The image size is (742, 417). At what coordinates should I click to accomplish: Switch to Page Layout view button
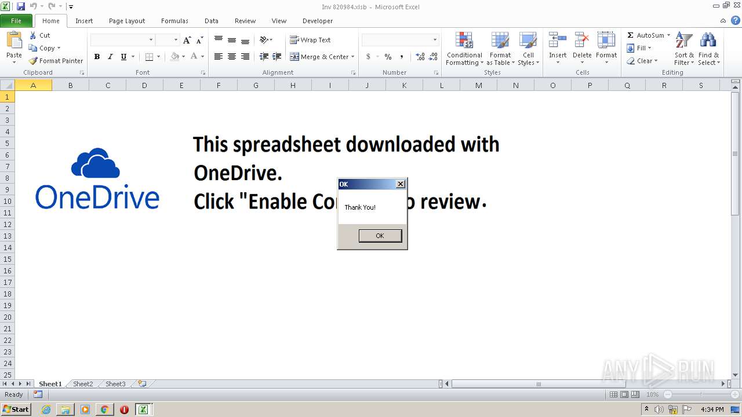pos(624,394)
